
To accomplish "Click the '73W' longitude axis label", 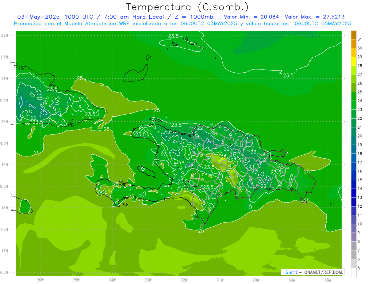I will [148, 280].
